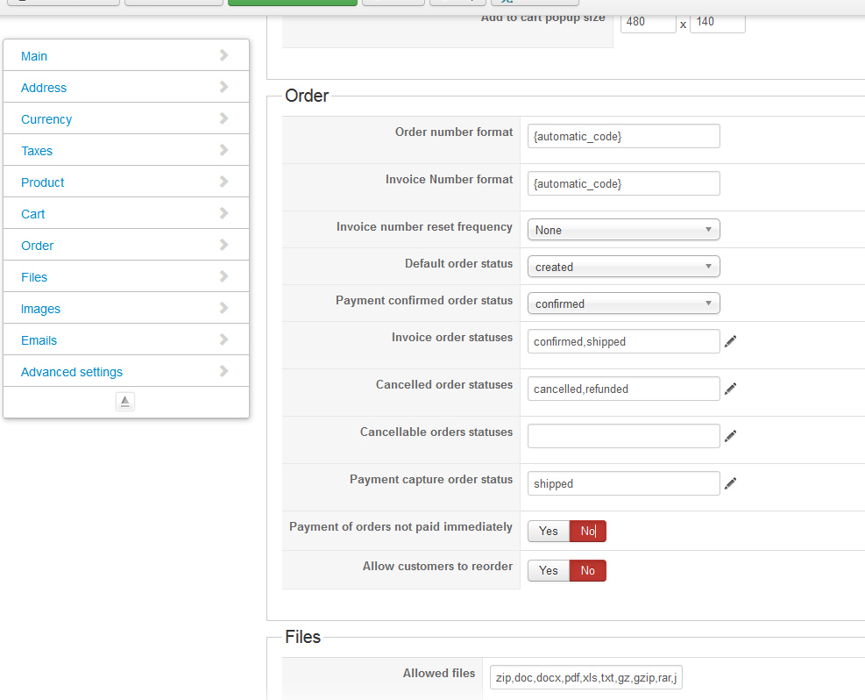865x700 pixels.
Task: Click into the Allowed files text field
Action: point(585,677)
